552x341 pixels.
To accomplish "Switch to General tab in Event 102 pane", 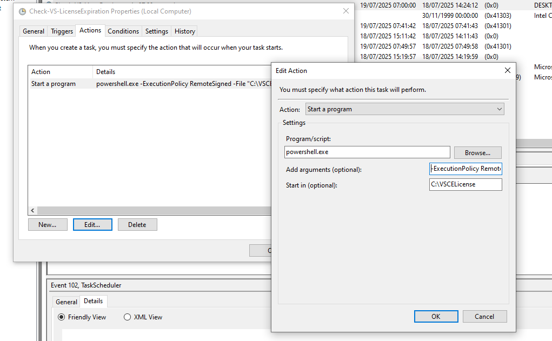I will [x=66, y=302].
